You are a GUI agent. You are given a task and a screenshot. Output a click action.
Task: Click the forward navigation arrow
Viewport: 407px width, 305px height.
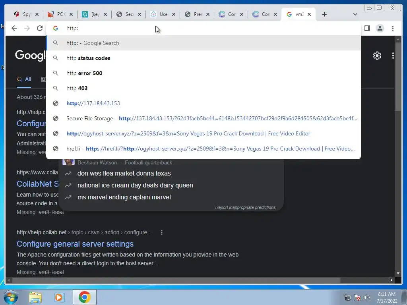coord(27,28)
